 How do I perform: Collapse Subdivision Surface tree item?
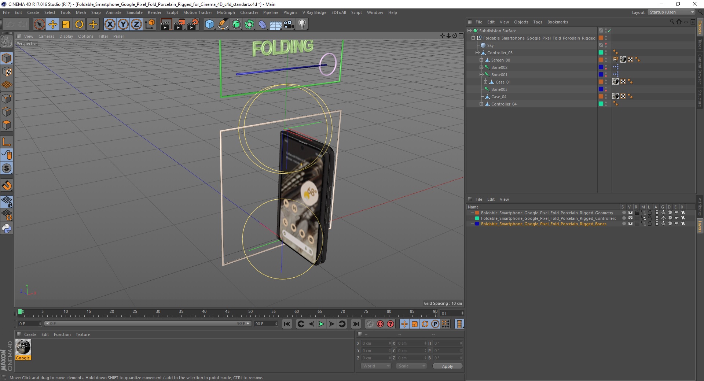point(469,31)
